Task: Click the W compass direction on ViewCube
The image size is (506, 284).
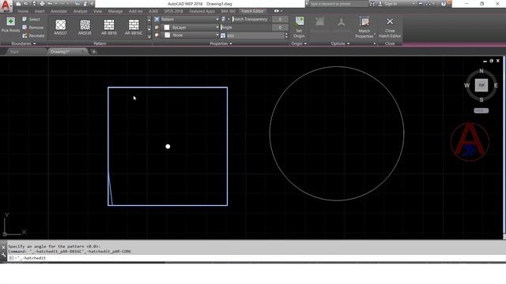Action: [466, 85]
